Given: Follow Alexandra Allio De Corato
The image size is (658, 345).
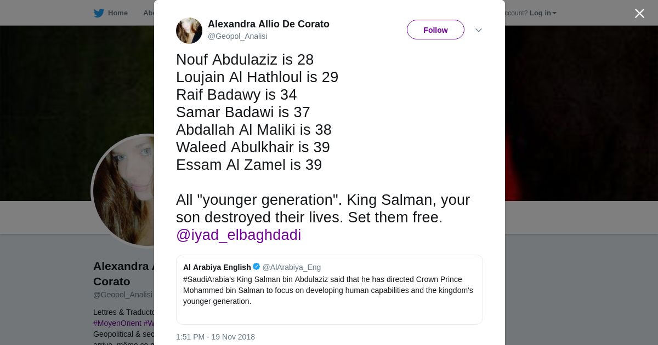Looking at the screenshot, I should click(x=435, y=30).
